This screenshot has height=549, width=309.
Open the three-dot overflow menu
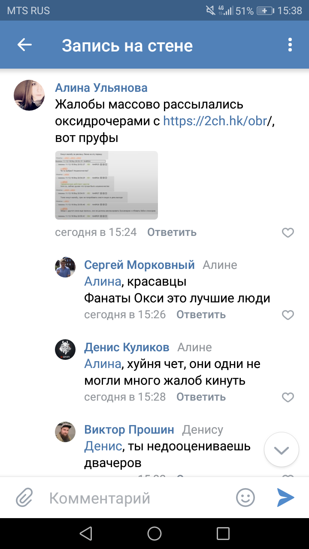290,45
